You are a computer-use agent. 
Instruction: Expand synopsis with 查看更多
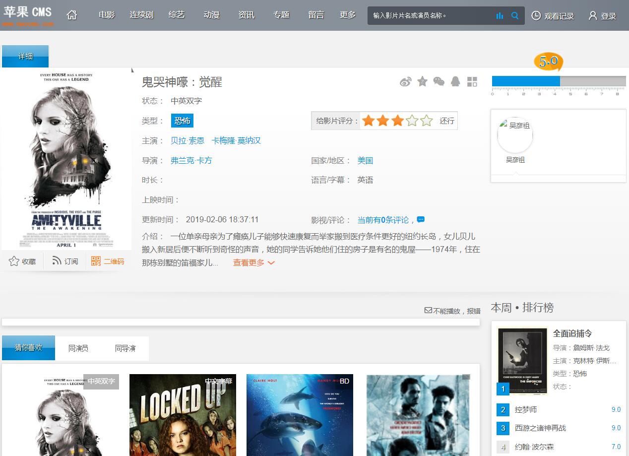click(x=254, y=263)
